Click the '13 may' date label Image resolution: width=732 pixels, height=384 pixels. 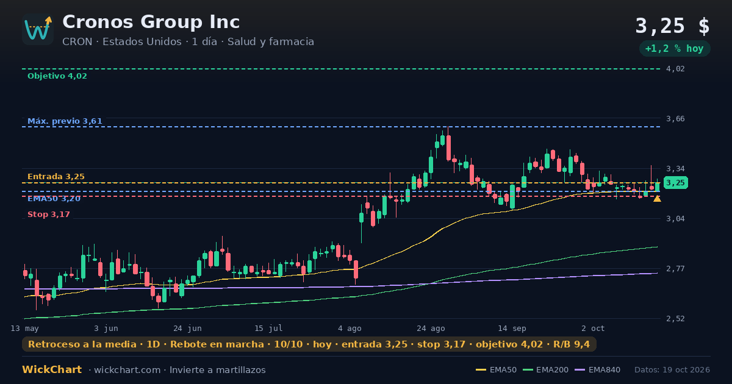24,329
